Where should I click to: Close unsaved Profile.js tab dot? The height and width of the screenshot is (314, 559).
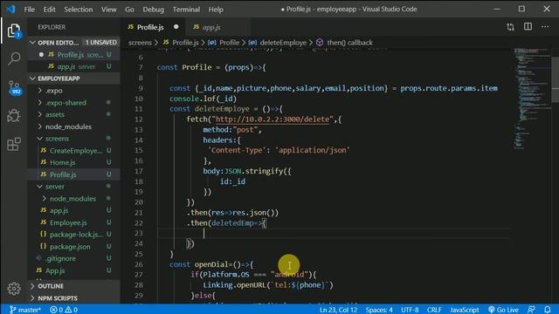pyautogui.click(x=176, y=27)
